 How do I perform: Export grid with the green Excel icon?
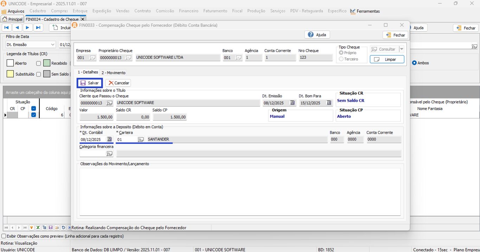click(38, 227)
